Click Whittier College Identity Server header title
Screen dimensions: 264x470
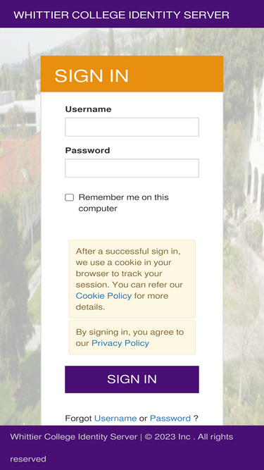coord(122,15)
